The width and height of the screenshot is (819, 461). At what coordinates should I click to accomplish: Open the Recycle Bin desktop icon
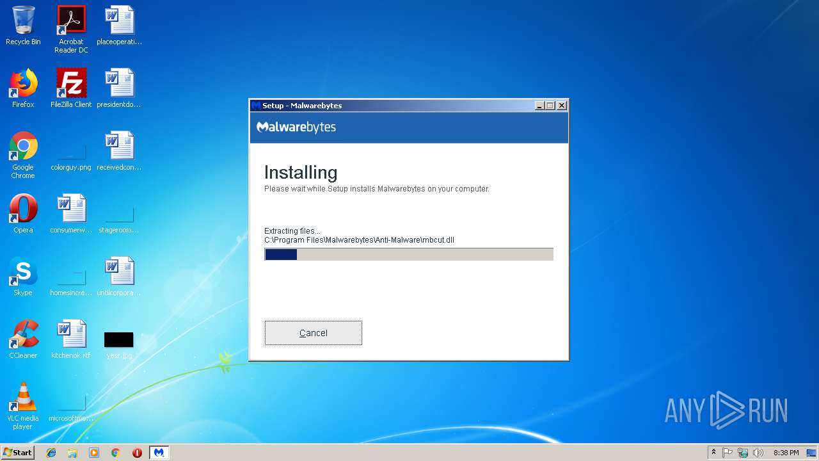[23, 26]
